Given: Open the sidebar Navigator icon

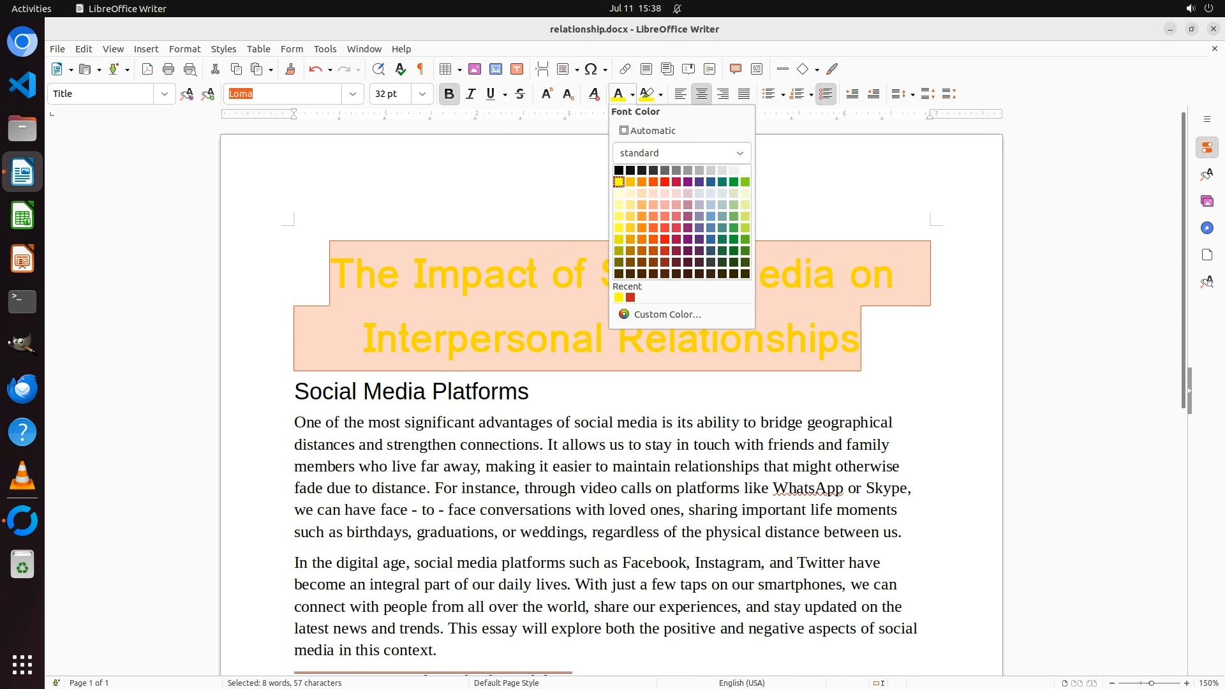Looking at the screenshot, I should click(1206, 228).
